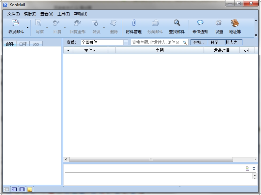Click the 收发邮件 send/receive icon

tap(16, 23)
